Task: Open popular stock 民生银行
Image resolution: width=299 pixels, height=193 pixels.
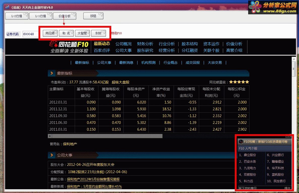Action: [280, 181]
